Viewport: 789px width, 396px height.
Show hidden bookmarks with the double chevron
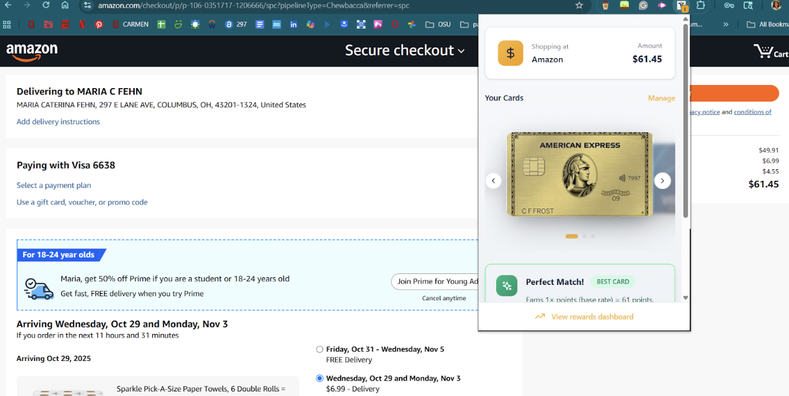click(x=726, y=24)
